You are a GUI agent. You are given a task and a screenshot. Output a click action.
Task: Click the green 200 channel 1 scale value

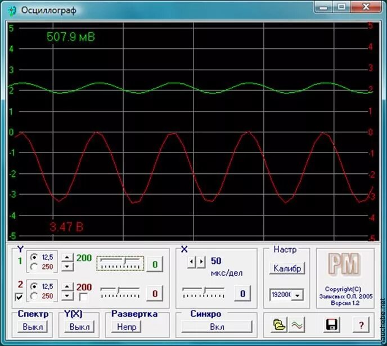click(x=84, y=258)
